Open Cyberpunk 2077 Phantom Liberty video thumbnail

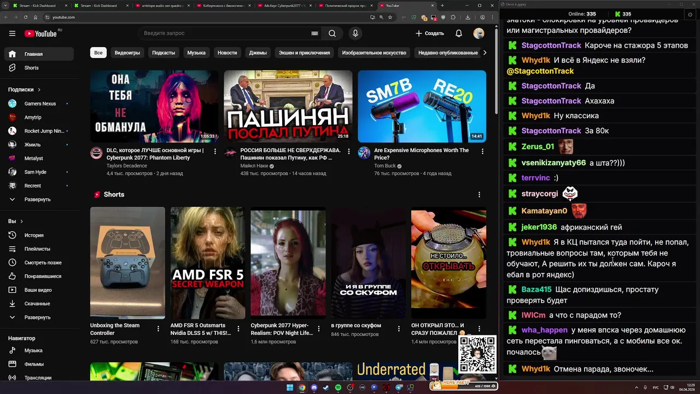pyautogui.click(x=154, y=106)
